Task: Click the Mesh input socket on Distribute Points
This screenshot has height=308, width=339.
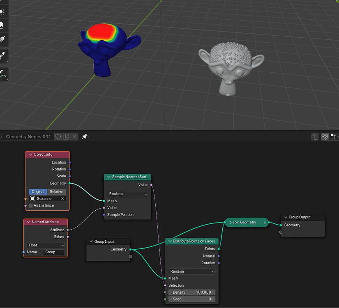Action: pos(165,278)
